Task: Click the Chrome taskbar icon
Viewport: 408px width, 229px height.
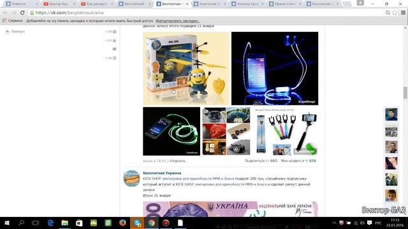Action: [x=152, y=223]
